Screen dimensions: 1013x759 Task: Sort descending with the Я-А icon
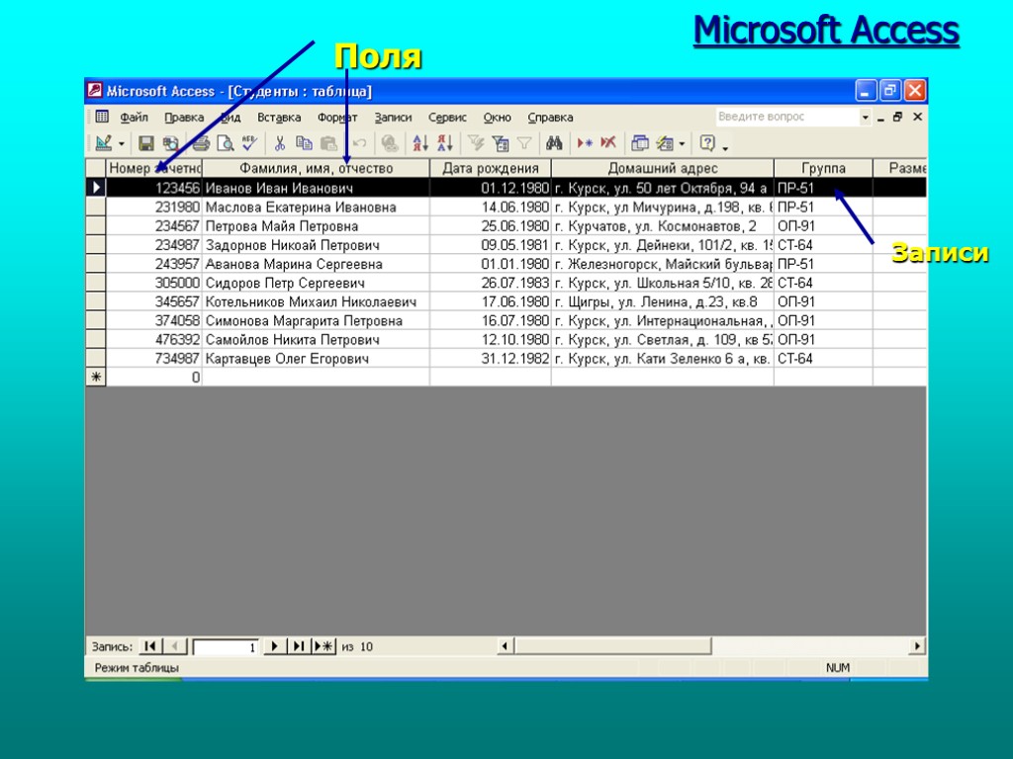point(445,143)
